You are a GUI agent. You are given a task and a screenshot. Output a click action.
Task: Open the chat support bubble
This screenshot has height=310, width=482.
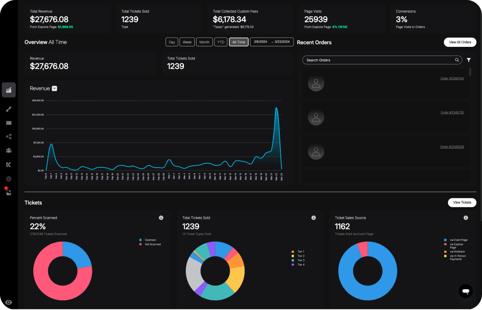(x=465, y=291)
